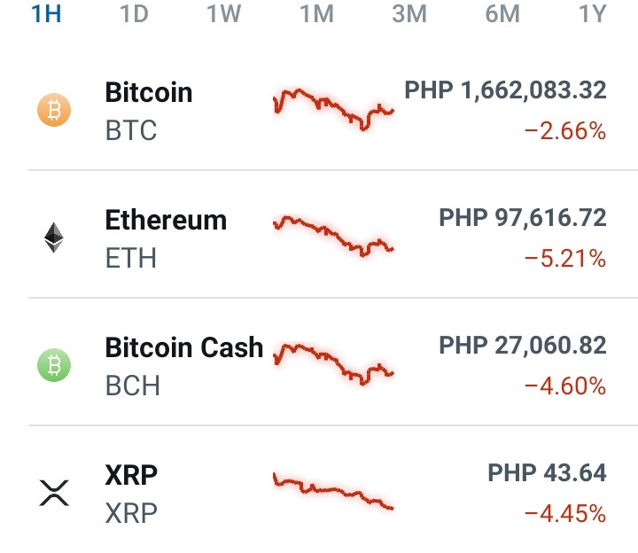Select the 6M time range tab
Viewport: 638px width, 553px height.
tap(502, 13)
